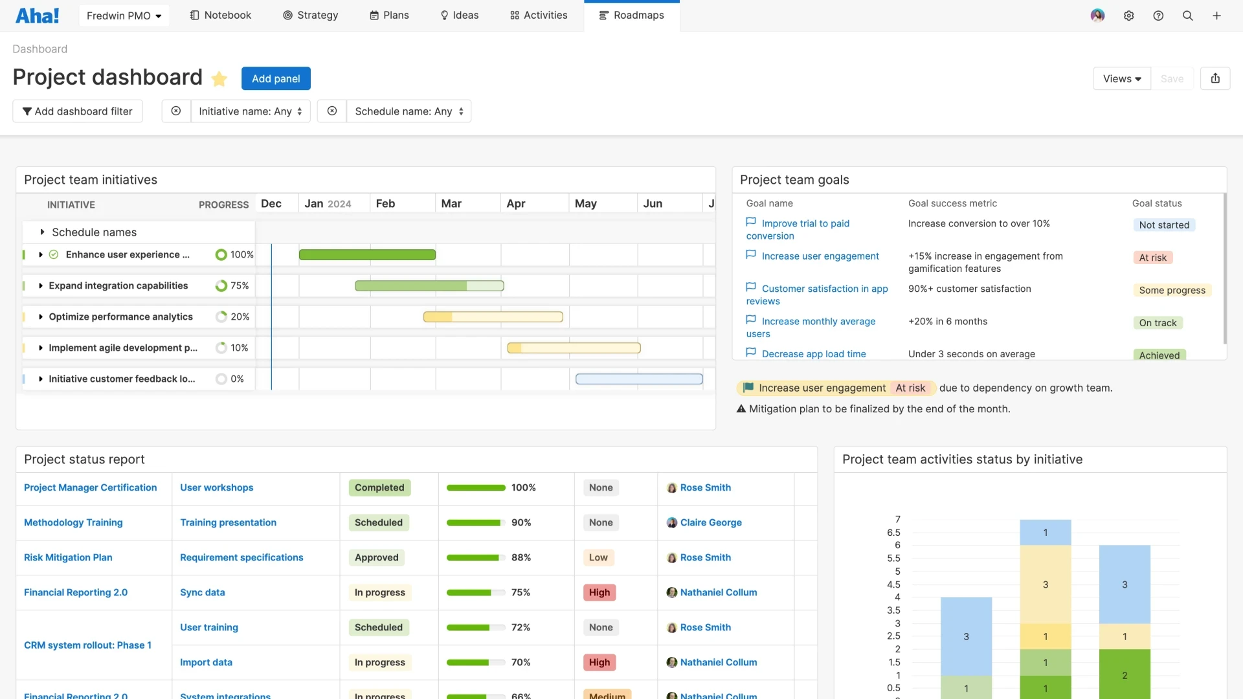
Task: Click the user avatar in the top bar
Action: (1098, 15)
